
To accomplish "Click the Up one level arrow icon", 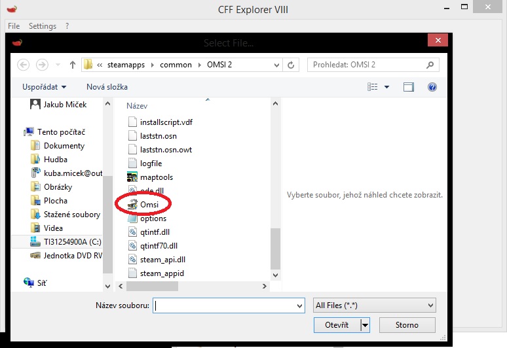I will click(72, 65).
